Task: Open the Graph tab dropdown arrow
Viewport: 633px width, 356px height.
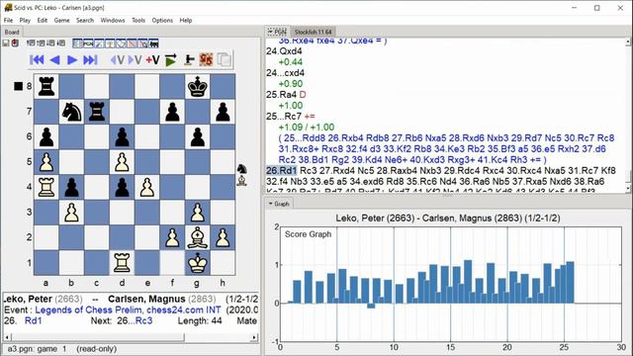Action: [x=270, y=204]
